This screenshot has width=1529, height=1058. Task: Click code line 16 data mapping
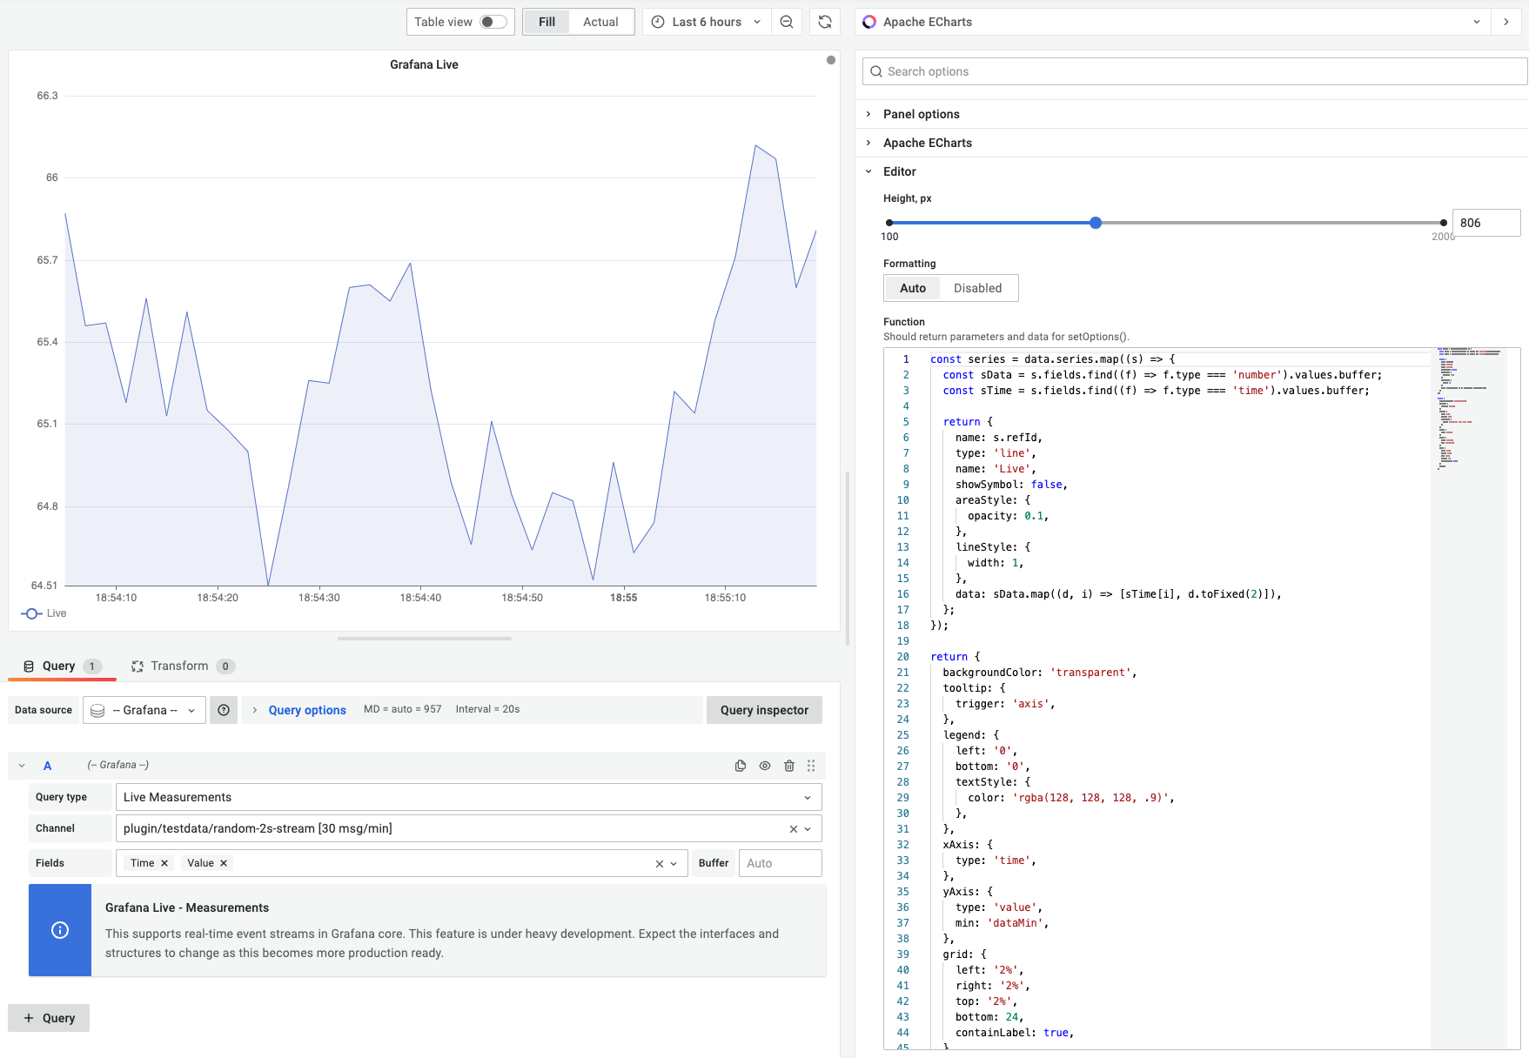[x=1118, y=594]
